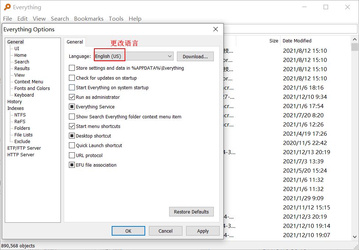
Task: Select History in the options tree
Action: (x=14, y=101)
